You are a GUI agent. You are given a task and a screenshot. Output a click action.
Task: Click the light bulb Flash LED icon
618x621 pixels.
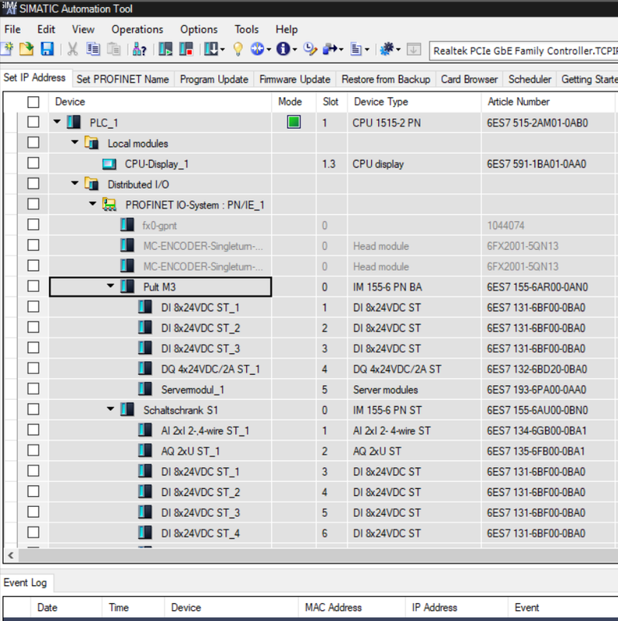pyautogui.click(x=238, y=49)
